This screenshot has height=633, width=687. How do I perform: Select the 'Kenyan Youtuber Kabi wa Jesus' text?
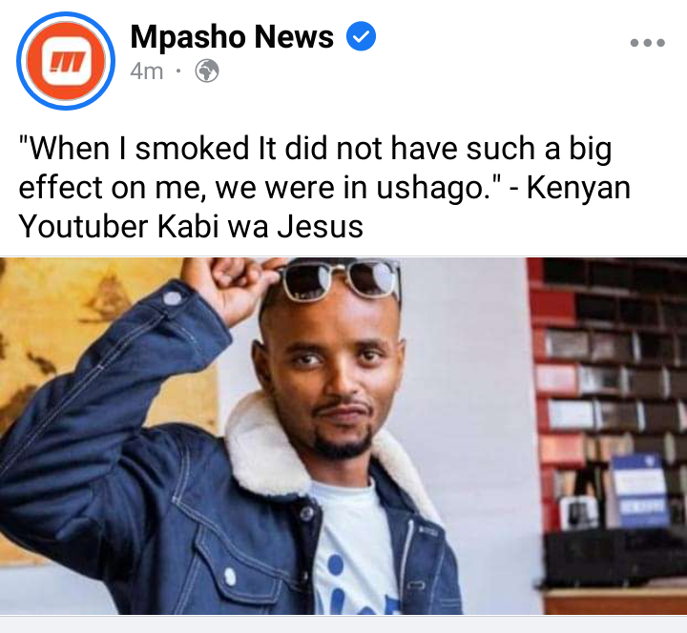pyautogui.click(x=324, y=207)
